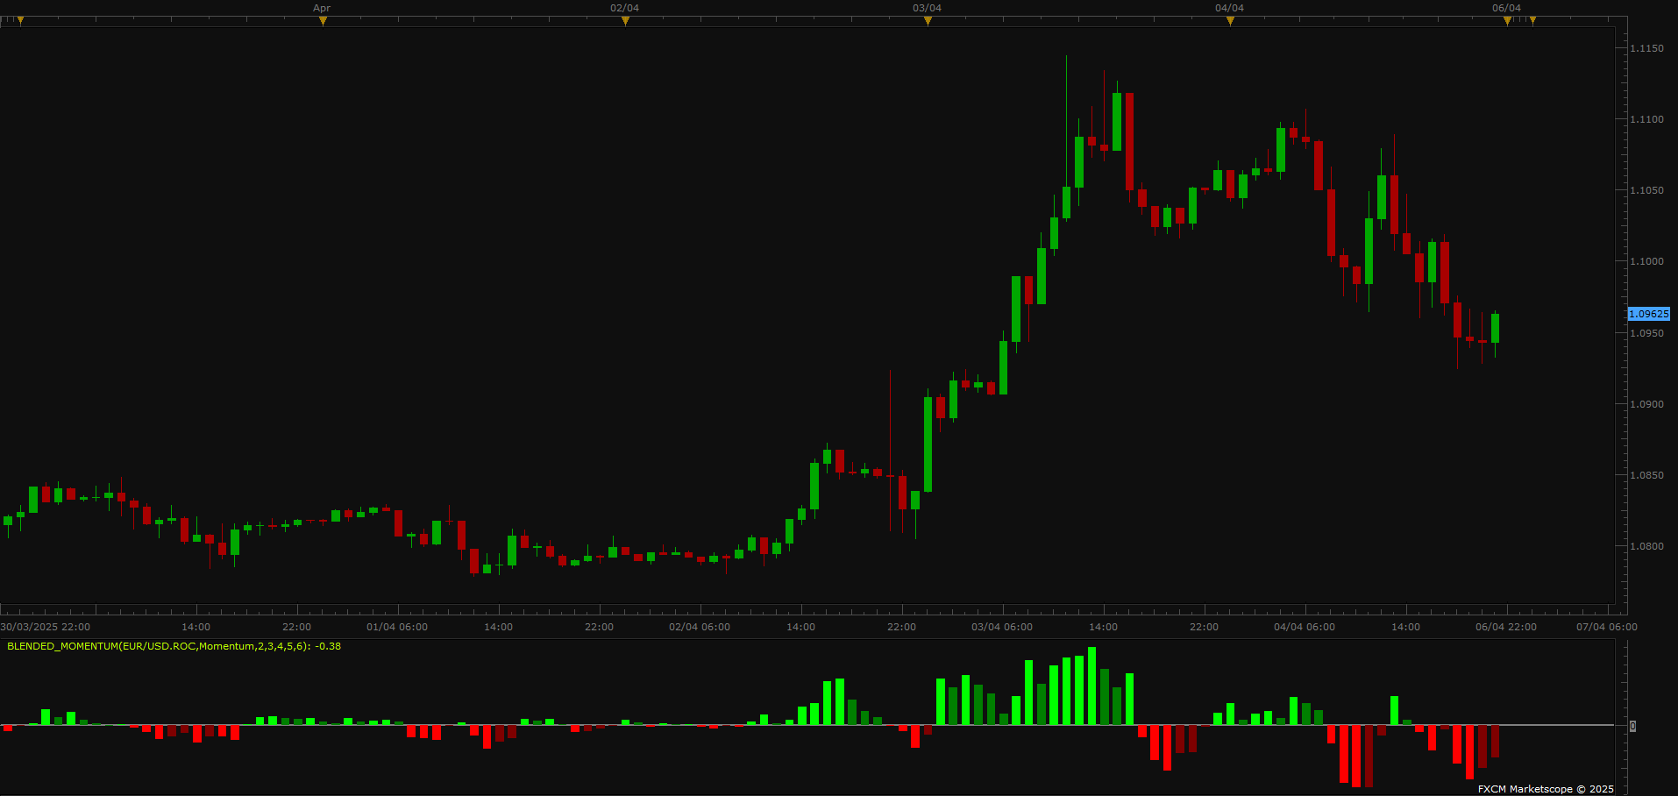Image resolution: width=1678 pixels, height=796 pixels.
Task: Click the 06/04 22:00 time label
Action: [1506, 627]
